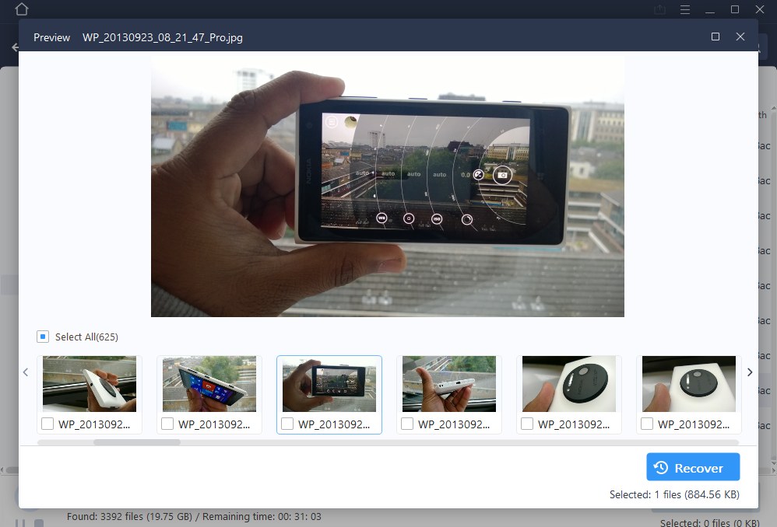The width and height of the screenshot is (777, 527).
Task: Select the fifth thumbnail showing camera lens
Action: [568, 384]
